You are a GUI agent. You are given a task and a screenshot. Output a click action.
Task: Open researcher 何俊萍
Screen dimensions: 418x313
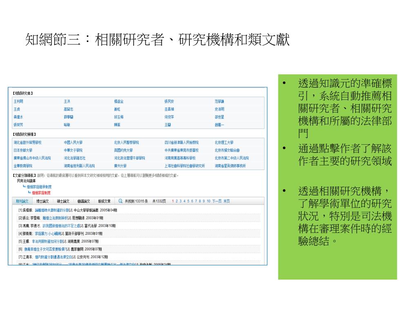(169, 117)
